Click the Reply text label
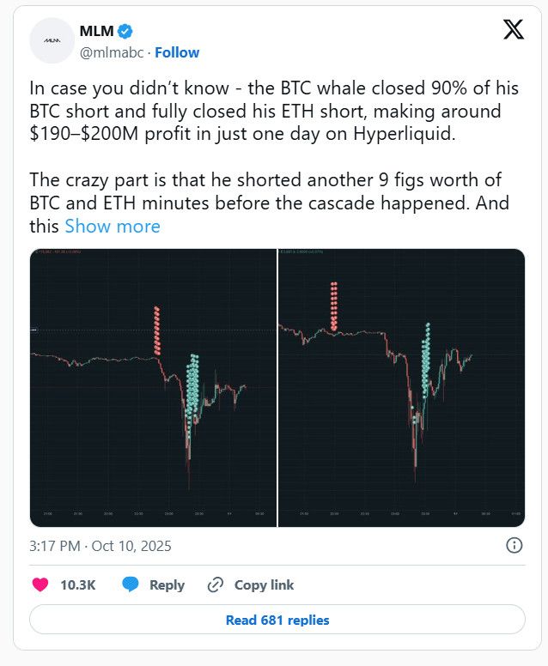Image resolution: width=548 pixels, height=666 pixels. 167,584
